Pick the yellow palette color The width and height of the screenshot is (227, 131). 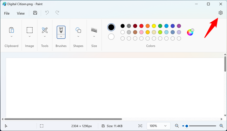pos(154,26)
